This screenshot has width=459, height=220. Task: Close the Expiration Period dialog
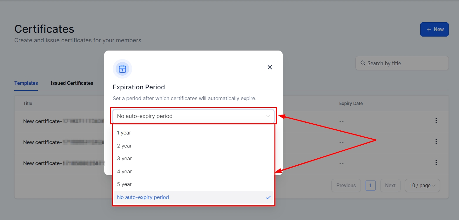pyautogui.click(x=270, y=67)
